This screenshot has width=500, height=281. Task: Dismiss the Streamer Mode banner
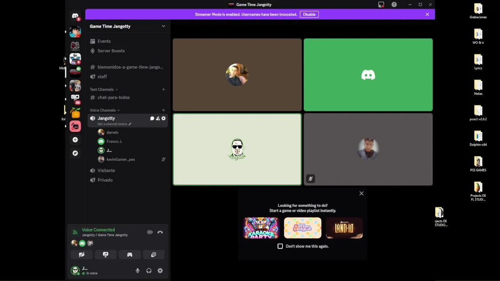427,14
